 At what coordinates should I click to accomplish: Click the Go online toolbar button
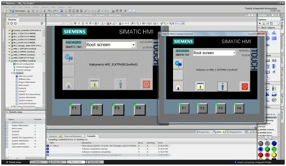tap(90, 11)
